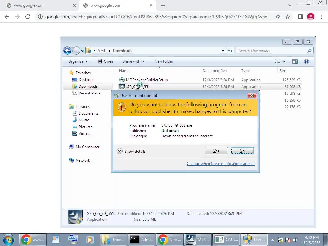
Task: Click the change view icon
Action: click(277, 61)
